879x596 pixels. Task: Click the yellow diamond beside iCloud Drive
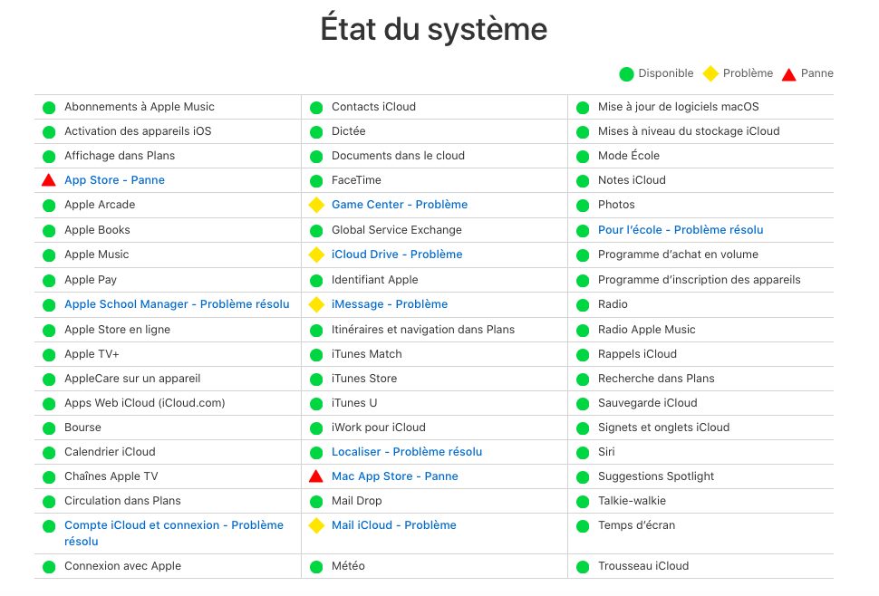click(316, 255)
